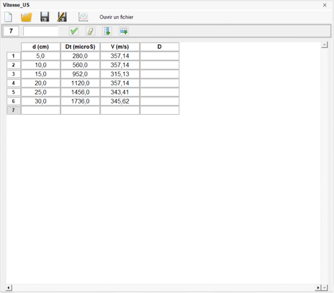Open a file with the folder icon
This screenshot has height=293, width=334.
26,17
